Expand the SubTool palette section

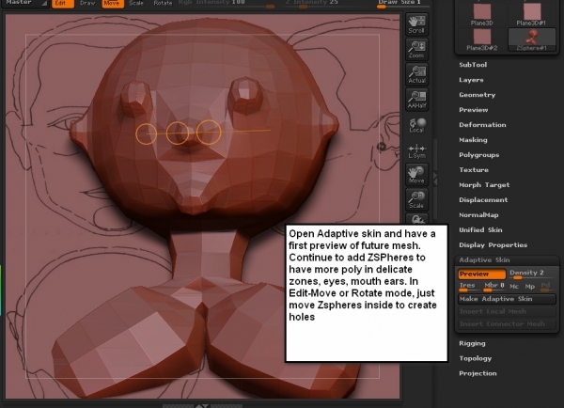pos(473,65)
